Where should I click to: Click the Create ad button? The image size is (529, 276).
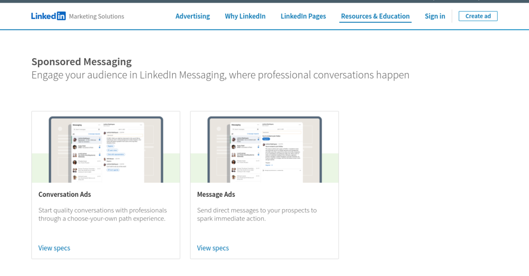click(x=478, y=16)
